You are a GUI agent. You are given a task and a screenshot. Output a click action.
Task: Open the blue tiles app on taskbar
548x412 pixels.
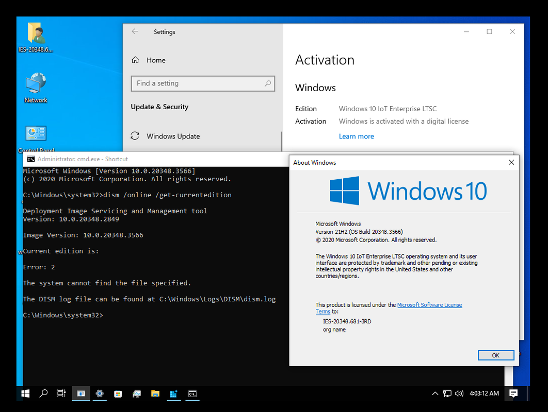(x=174, y=393)
